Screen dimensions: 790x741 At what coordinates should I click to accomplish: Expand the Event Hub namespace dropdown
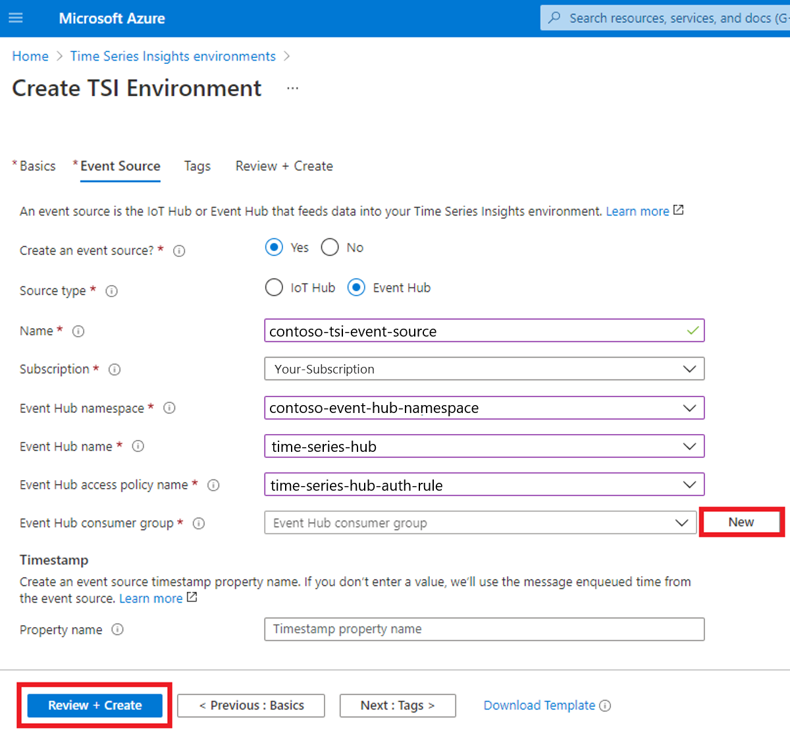point(485,408)
